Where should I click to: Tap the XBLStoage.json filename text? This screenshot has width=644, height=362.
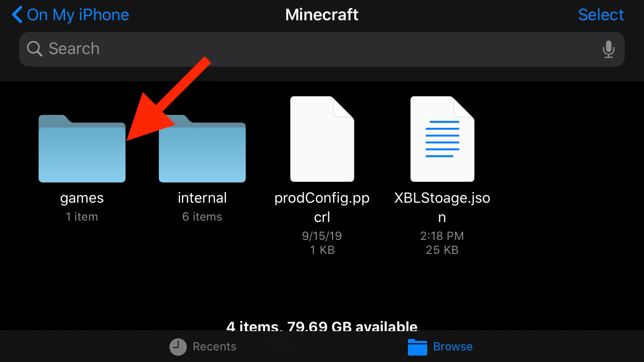pos(442,208)
